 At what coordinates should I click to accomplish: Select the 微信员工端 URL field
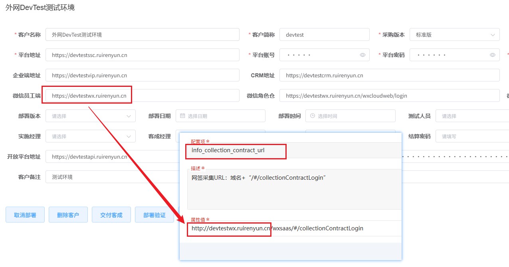pos(87,95)
